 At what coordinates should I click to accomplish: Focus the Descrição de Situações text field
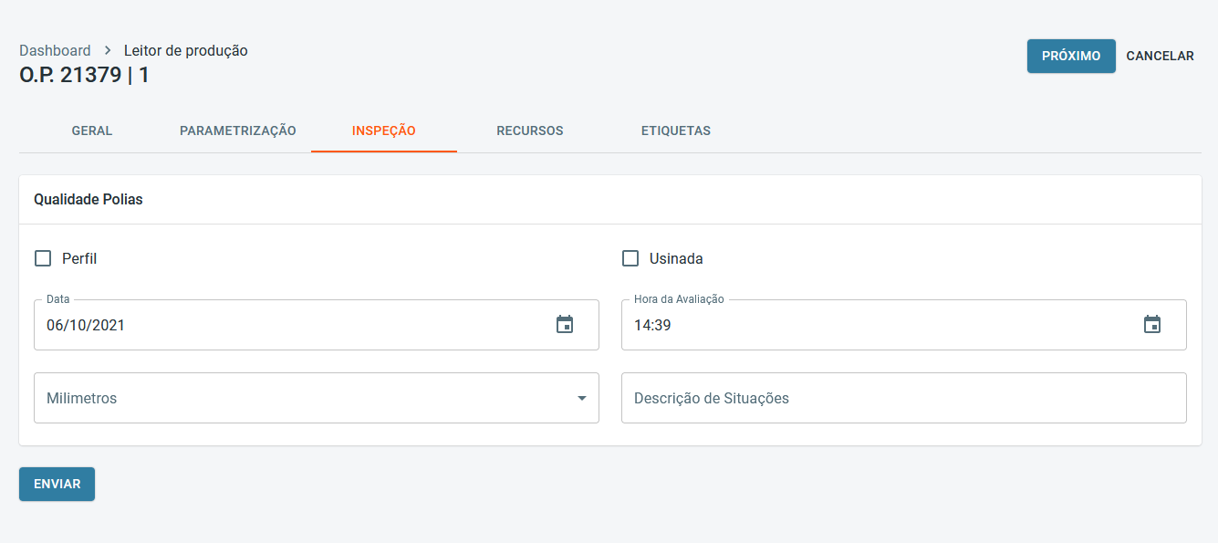(x=903, y=398)
